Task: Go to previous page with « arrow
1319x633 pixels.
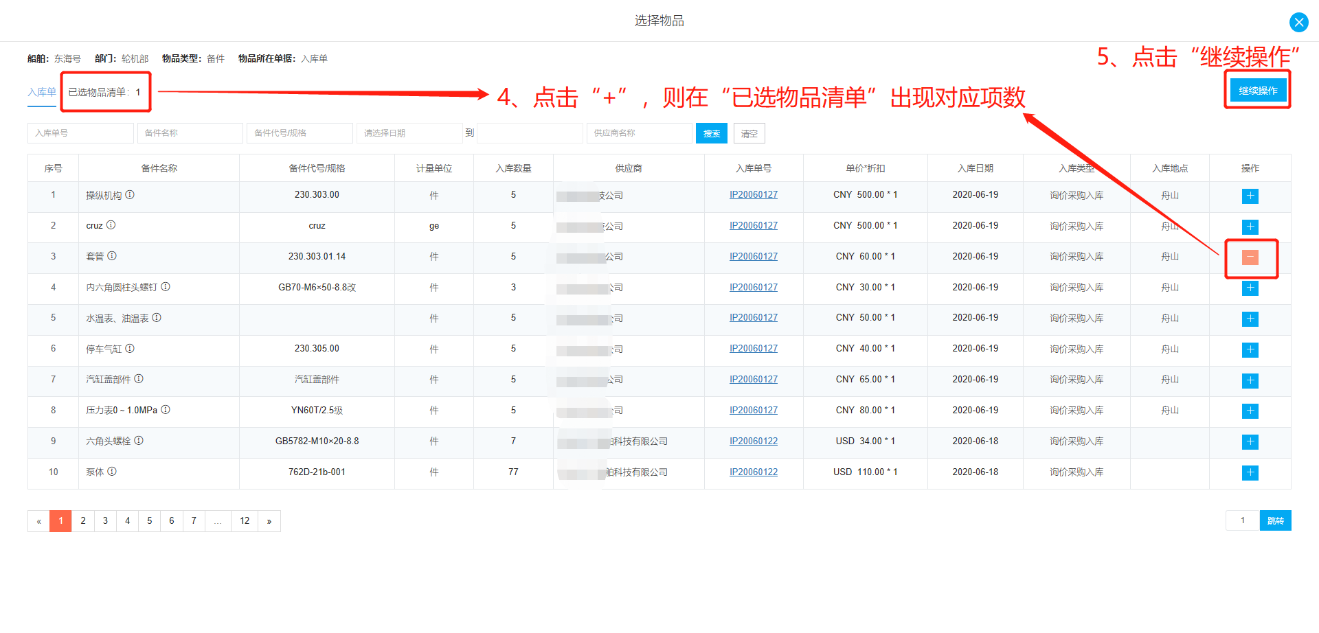Action: point(38,521)
